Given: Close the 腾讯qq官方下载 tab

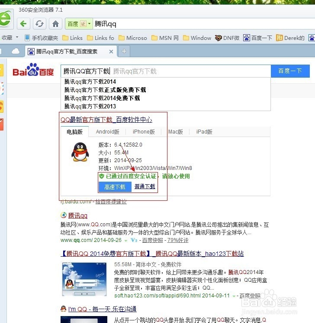Looking at the screenshot, I should [111, 52].
